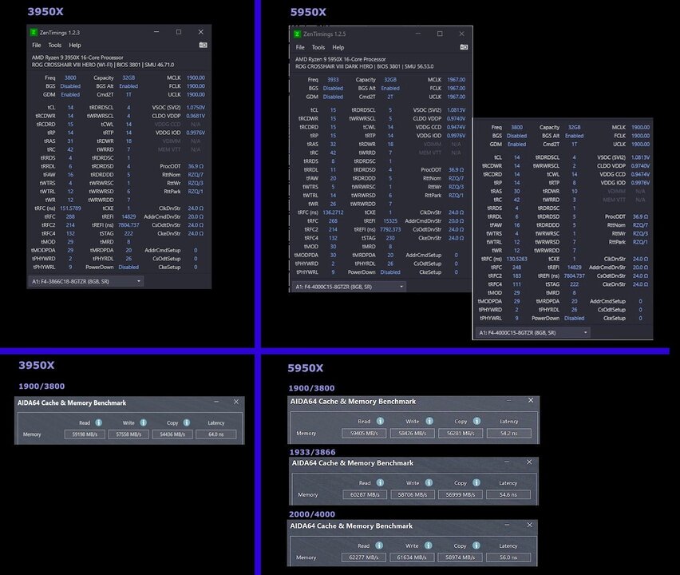Click the camera screenshot icon in ZenTimings 1.2.5
Screen dimensions: 680x575
tap(464, 47)
